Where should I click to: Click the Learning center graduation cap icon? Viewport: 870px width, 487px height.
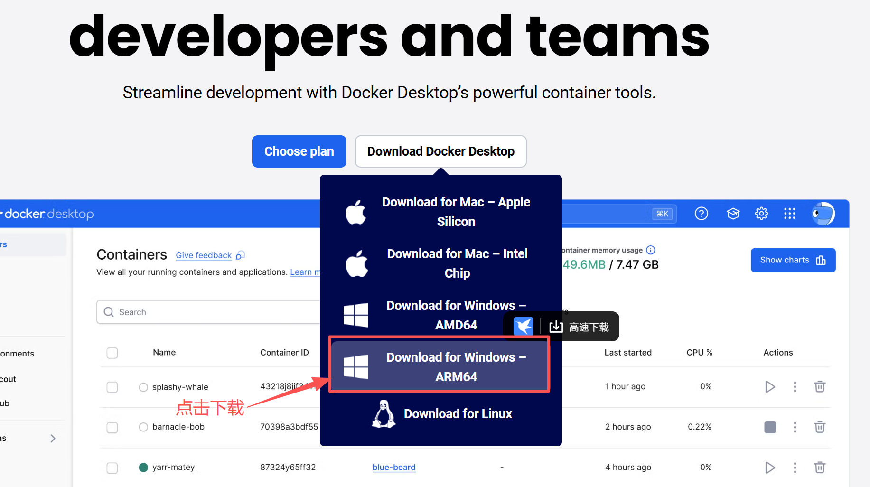pos(733,214)
